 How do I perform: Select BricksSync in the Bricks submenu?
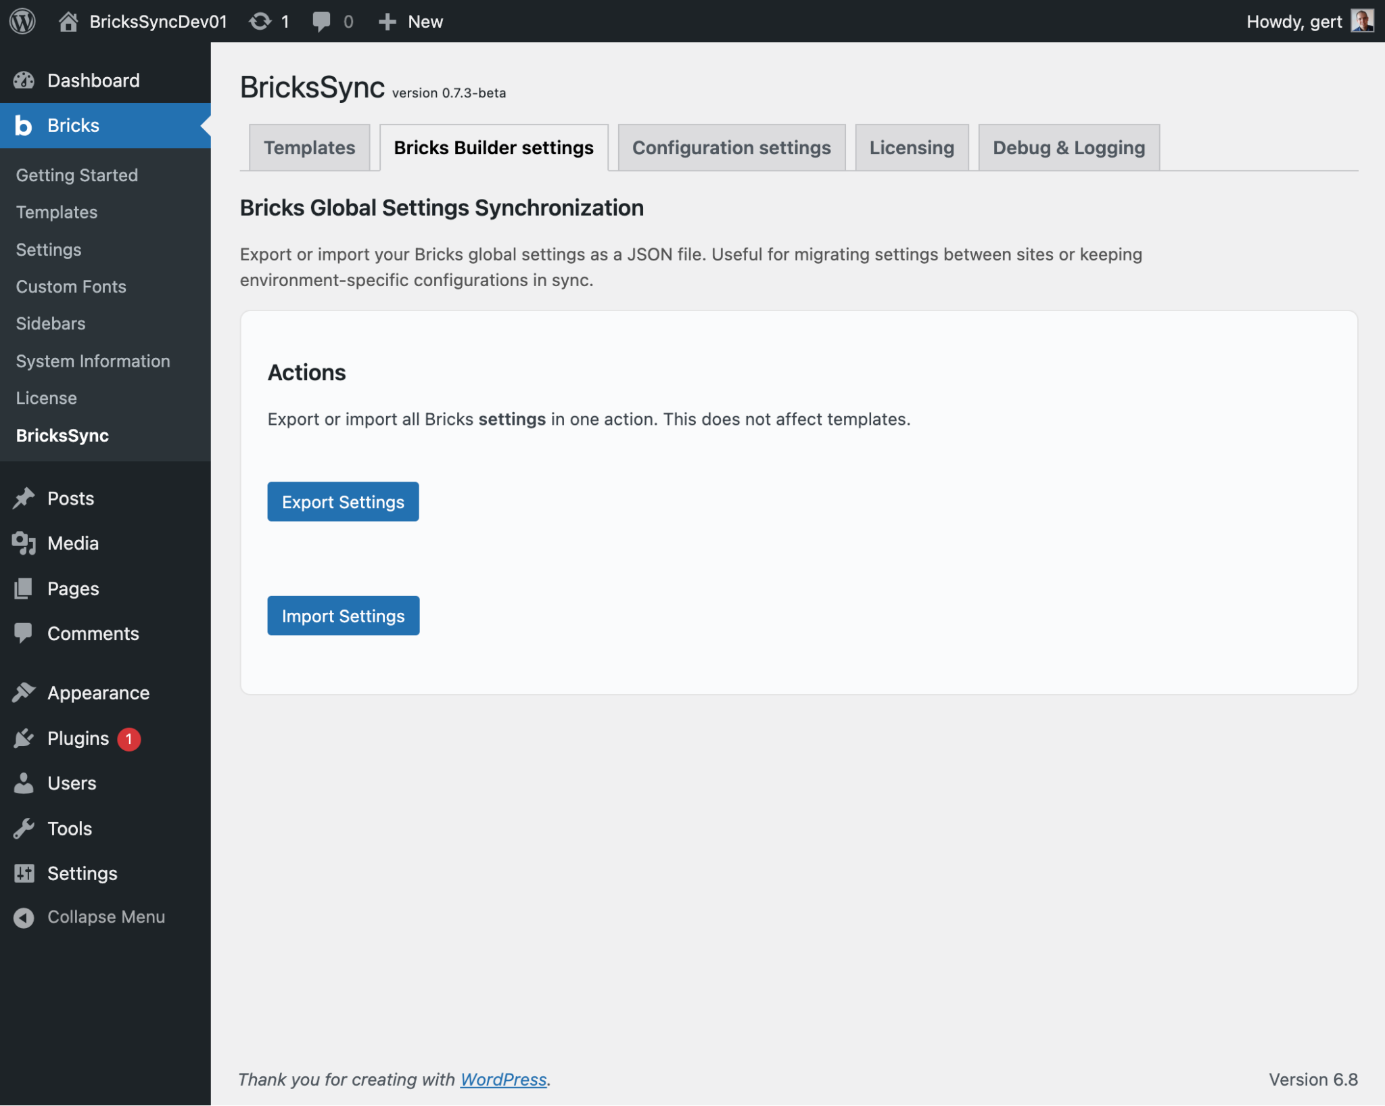[62, 436]
